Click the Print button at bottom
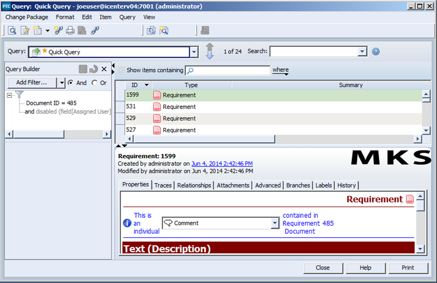Image resolution: width=437 pixels, height=283 pixels. (408, 268)
